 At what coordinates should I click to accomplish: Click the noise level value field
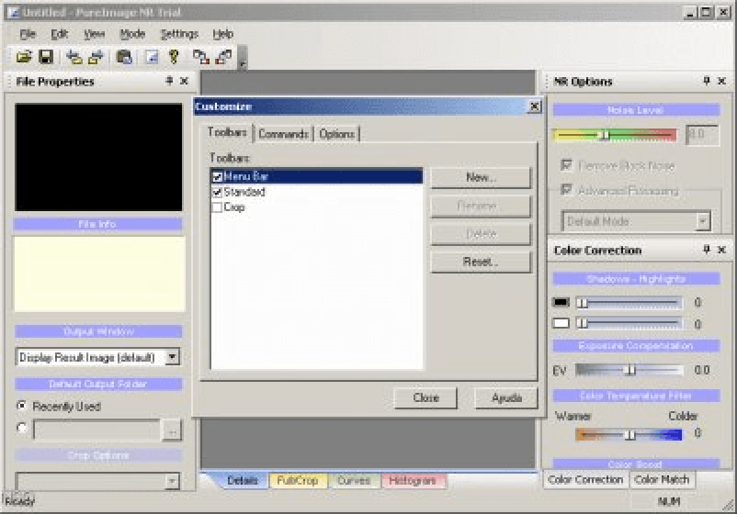point(702,135)
